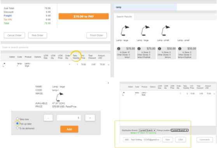The image size is (217, 148).
Task: Click the quantity input showing 1
Action: coord(69,118)
